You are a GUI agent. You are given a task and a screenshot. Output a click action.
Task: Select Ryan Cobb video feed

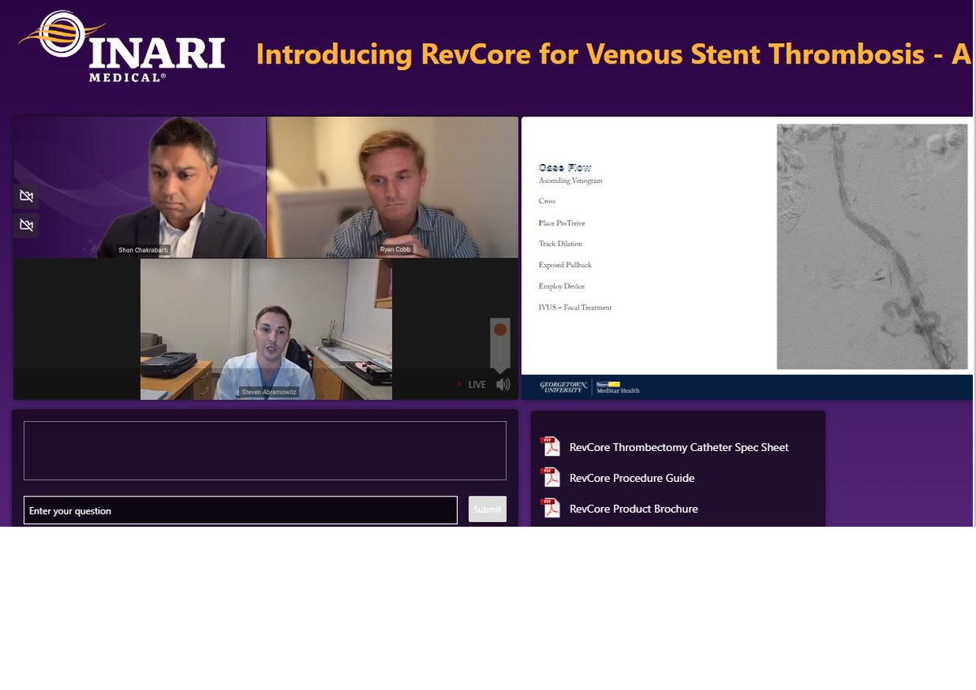(392, 187)
